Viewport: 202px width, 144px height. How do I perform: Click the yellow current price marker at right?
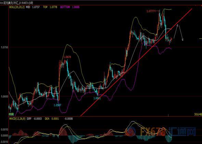tap(200, 38)
